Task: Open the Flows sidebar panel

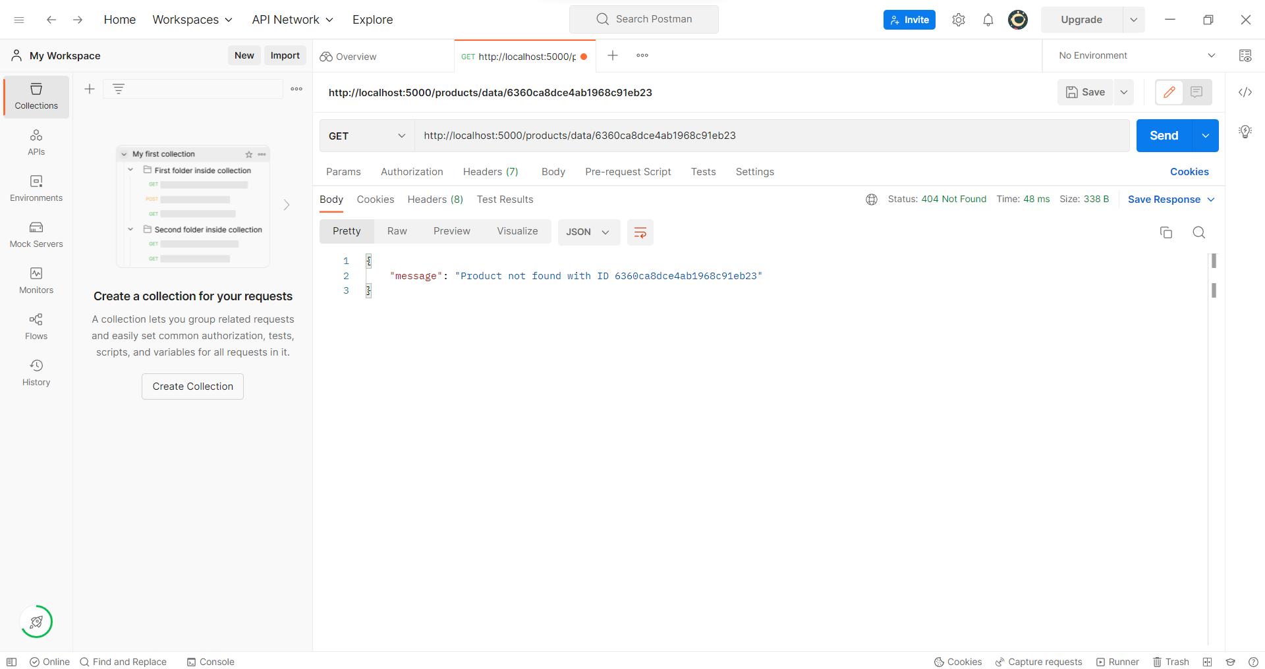Action: click(x=36, y=327)
